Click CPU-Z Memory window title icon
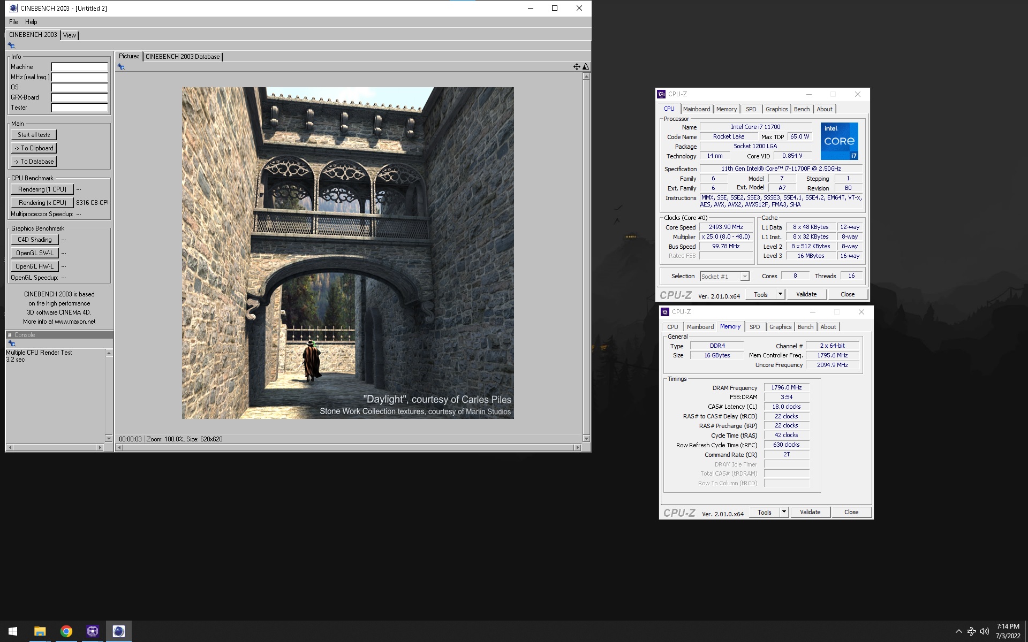1028x642 pixels. (665, 312)
